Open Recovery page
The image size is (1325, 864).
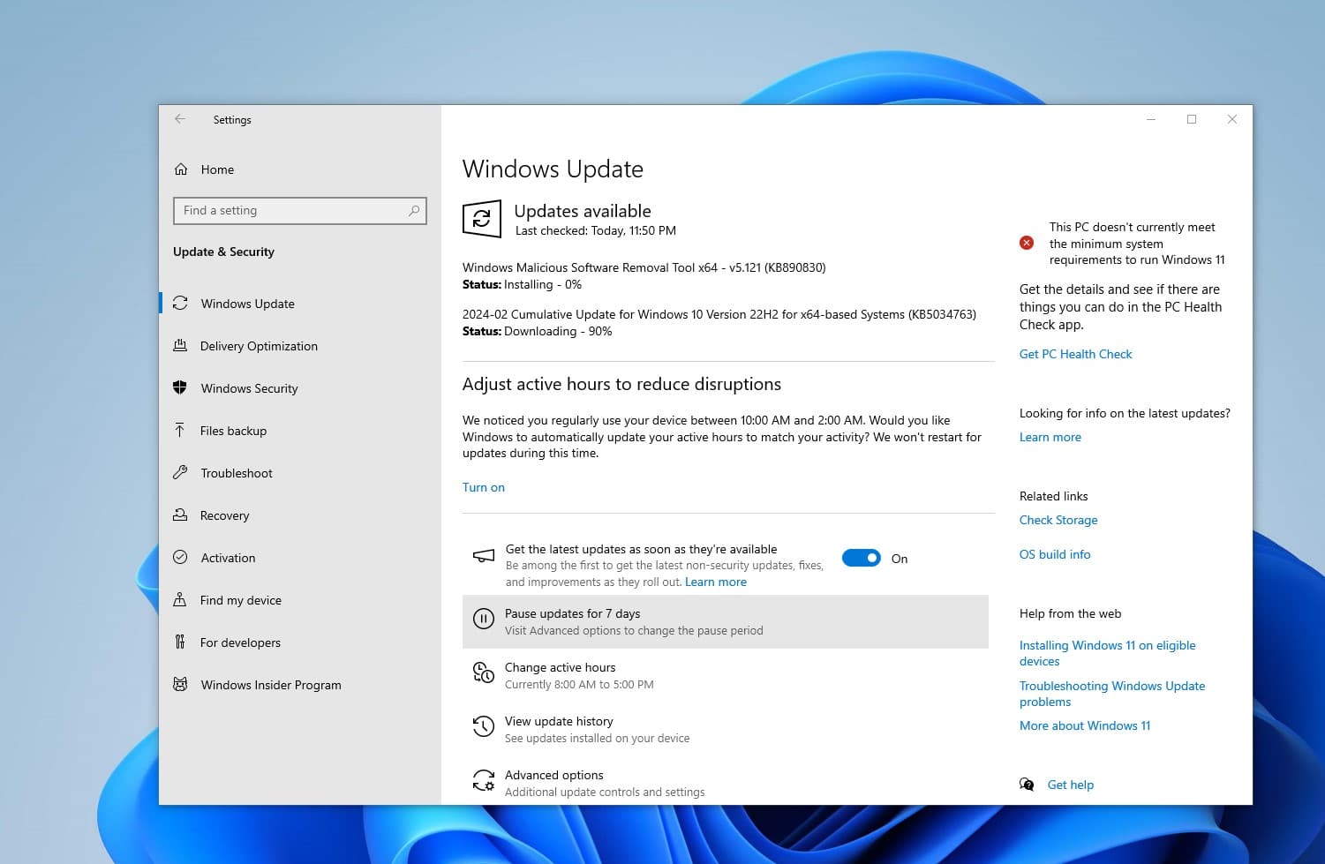coord(300,515)
